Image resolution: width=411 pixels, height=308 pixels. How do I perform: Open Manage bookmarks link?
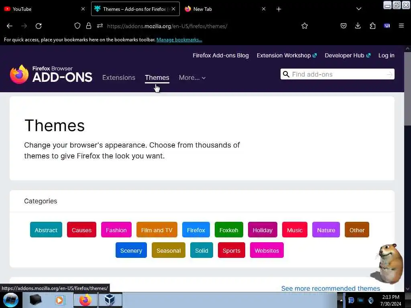179,40
